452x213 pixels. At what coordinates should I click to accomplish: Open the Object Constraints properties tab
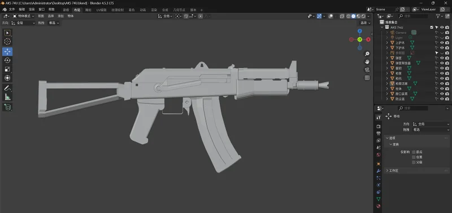pos(379,192)
